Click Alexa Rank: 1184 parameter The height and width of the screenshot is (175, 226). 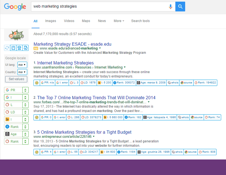[x=126, y=152]
